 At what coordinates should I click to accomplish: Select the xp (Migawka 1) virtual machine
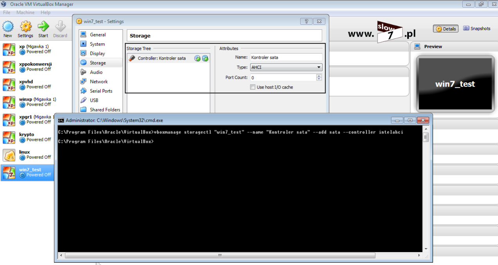pyautogui.click(x=27, y=49)
